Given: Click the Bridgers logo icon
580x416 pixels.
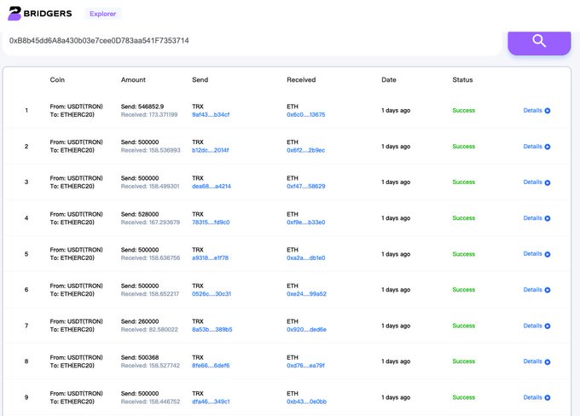Looking at the screenshot, I should pos(15,14).
